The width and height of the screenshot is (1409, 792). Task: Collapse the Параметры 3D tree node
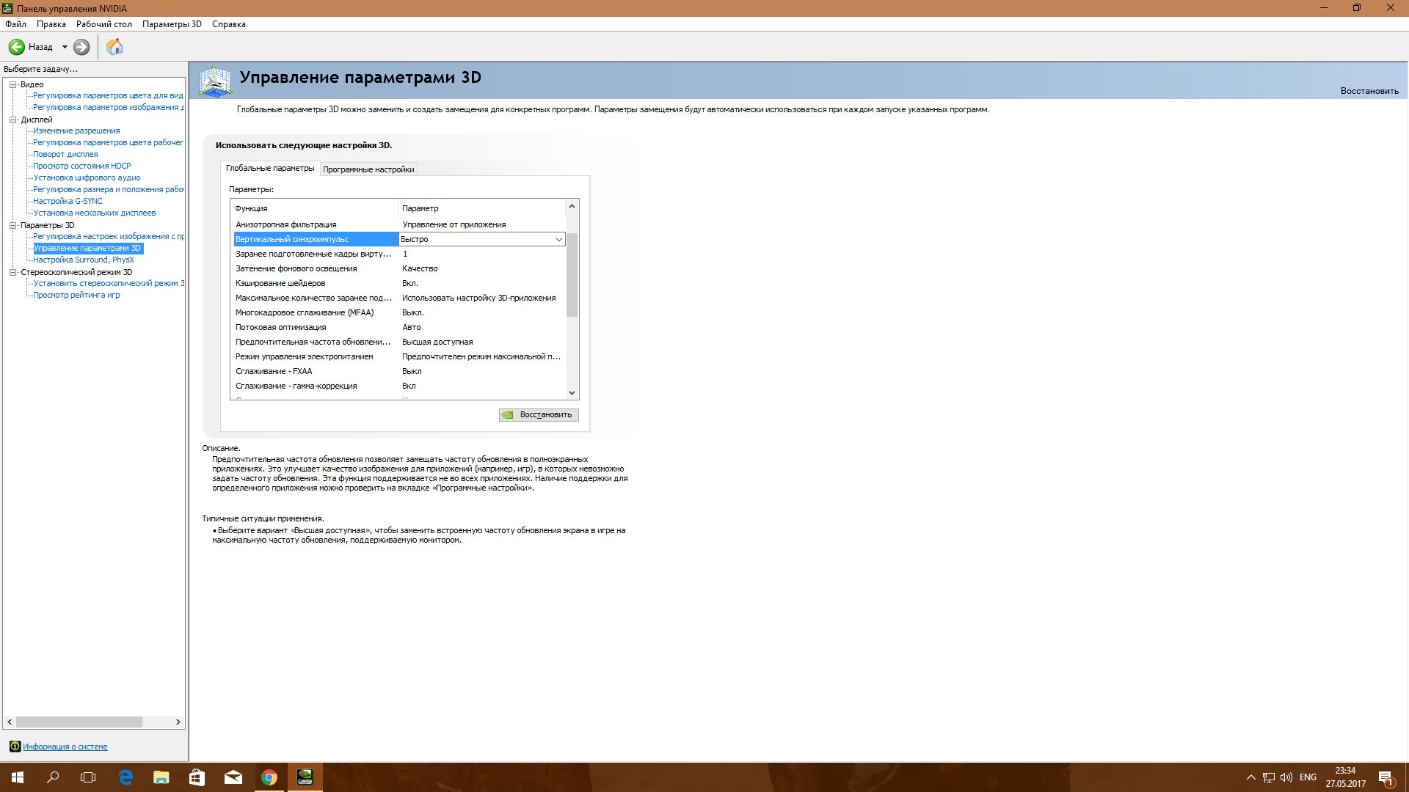pos(13,225)
